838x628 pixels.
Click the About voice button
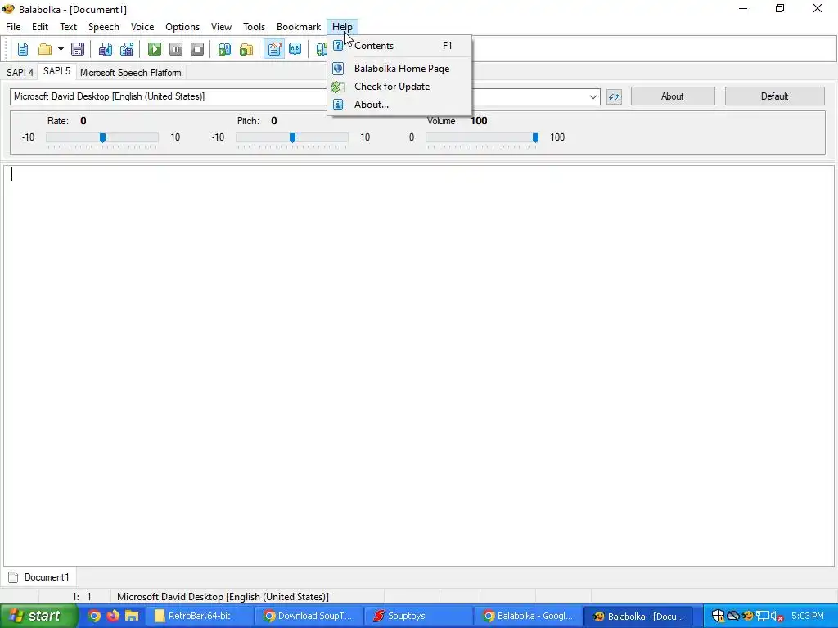673,96
